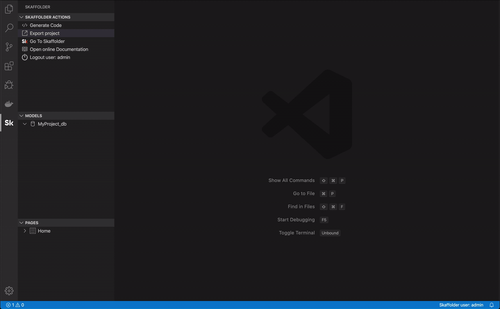Click the notifications bell in status bar
The height and width of the screenshot is (309, 500).
(x=492, y=305)
